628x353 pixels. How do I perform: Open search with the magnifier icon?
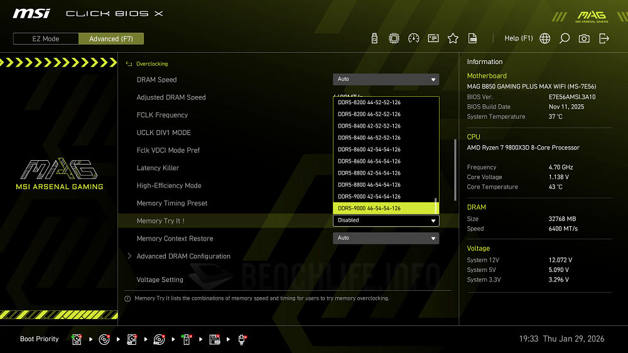[565, 38]
